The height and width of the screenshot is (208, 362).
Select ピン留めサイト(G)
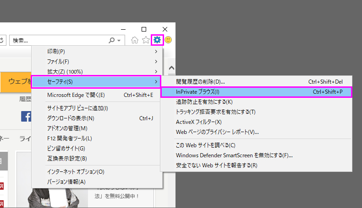pyautogui.click(x=96, y=148)
